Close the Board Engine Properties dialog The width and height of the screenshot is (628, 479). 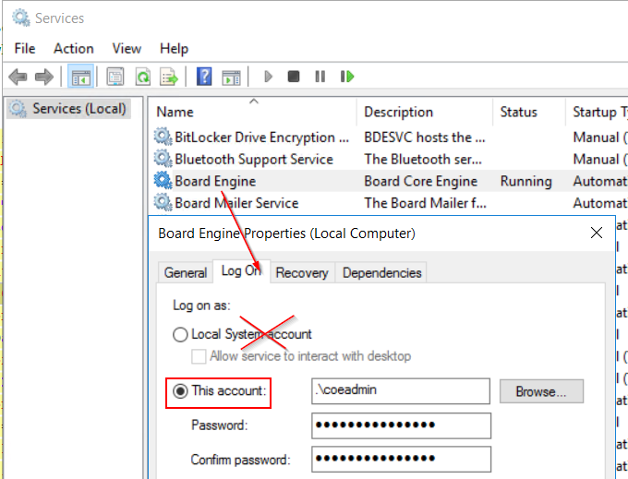pos(597,233)
